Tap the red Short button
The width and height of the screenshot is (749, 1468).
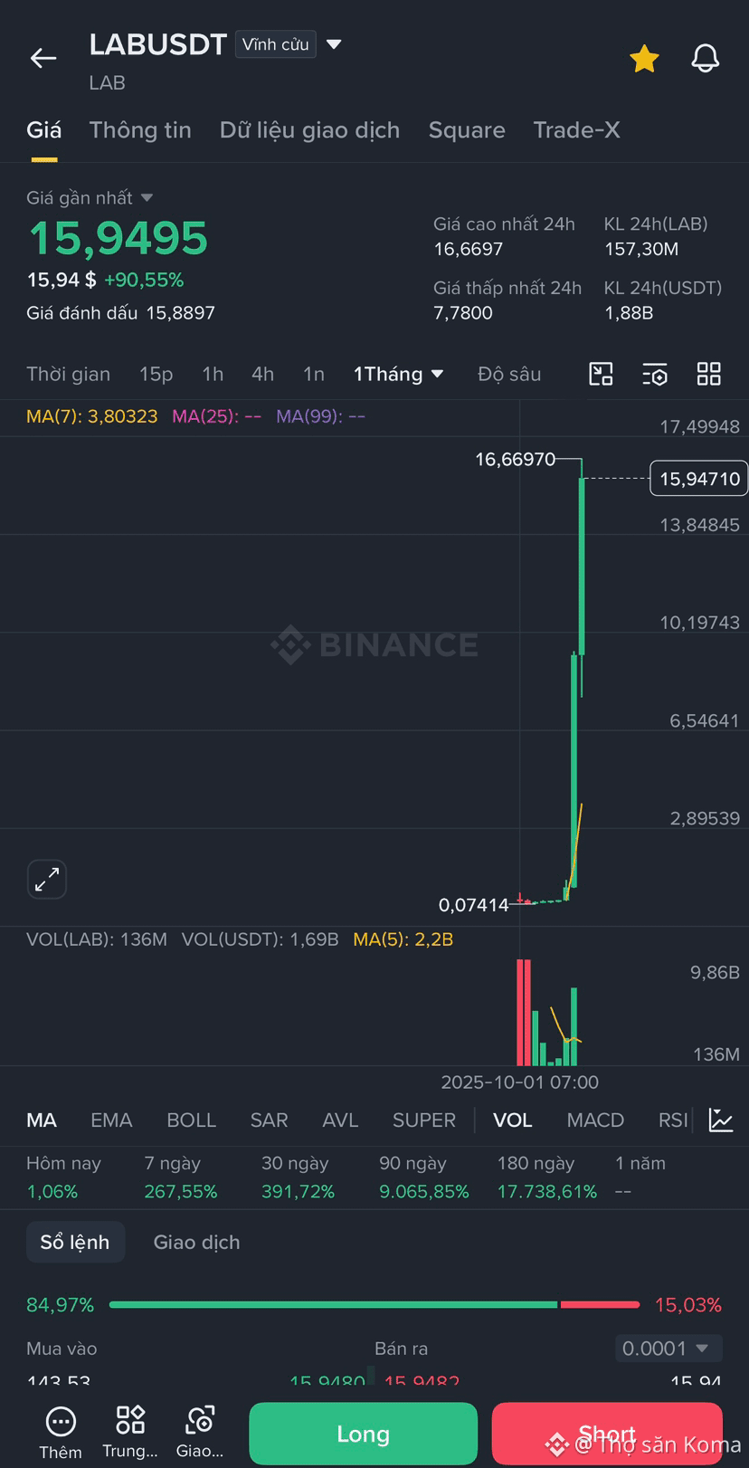tap(607, 1434)
